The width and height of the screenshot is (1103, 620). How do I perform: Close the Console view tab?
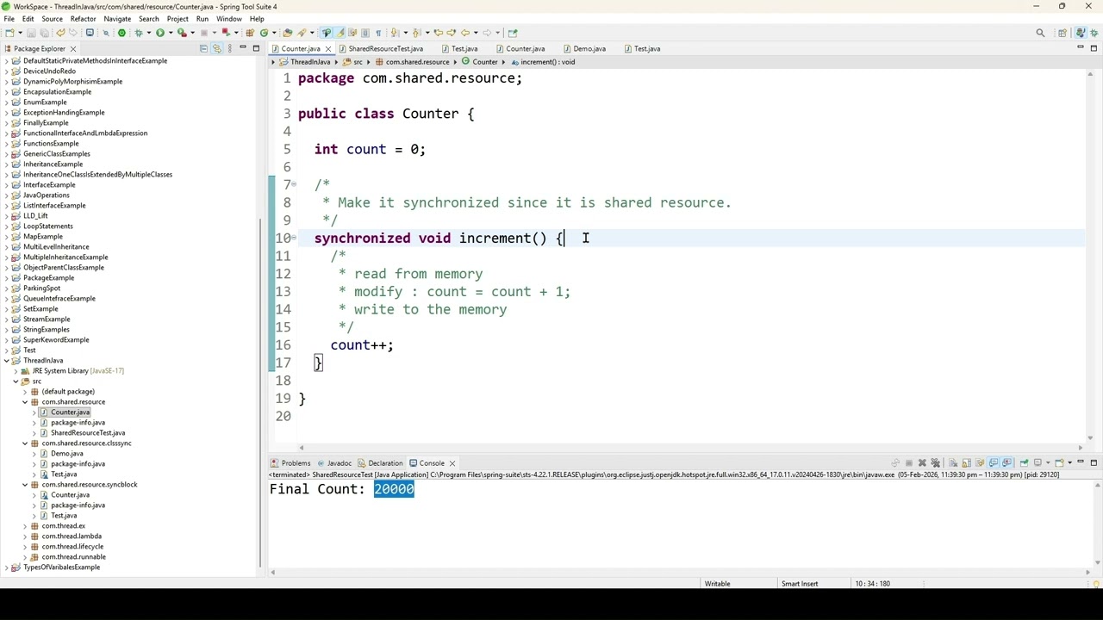tap(452, 463)
